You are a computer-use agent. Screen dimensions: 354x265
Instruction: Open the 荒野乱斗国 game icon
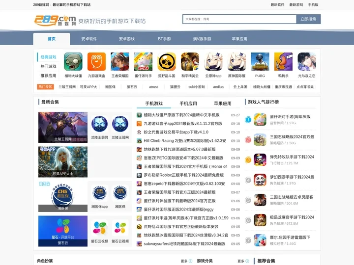click(x=167, y=61)
